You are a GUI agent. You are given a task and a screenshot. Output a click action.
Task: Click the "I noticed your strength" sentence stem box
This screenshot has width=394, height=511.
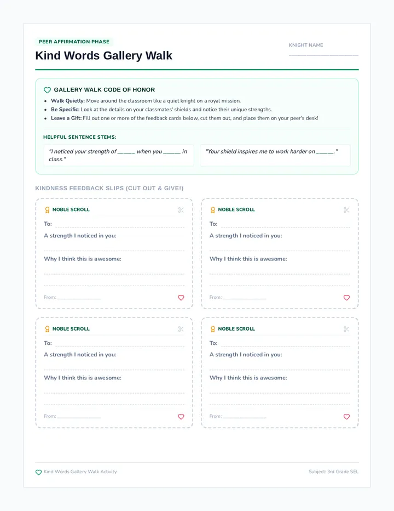click(119, 156)
